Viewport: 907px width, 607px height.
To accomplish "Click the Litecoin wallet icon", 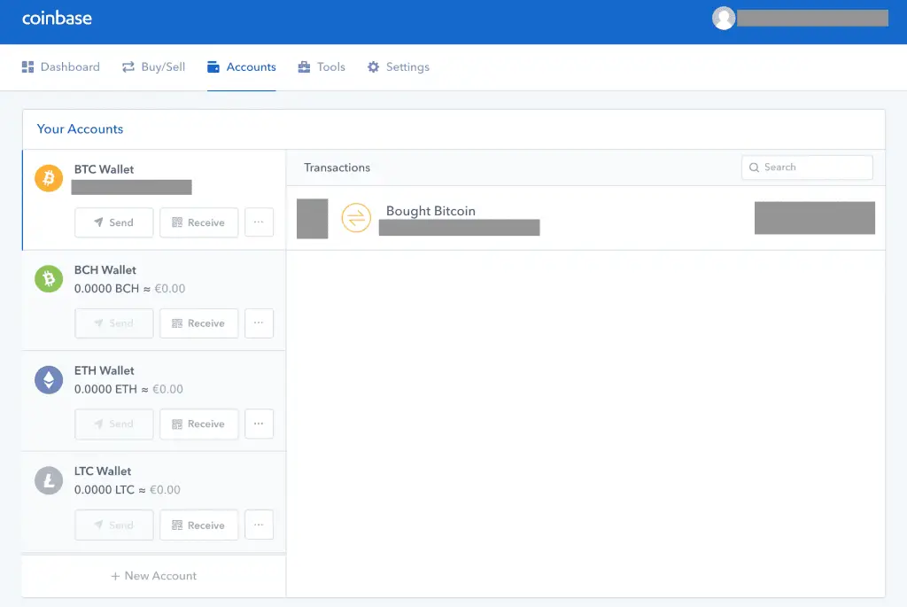I will tap(49, 480).
